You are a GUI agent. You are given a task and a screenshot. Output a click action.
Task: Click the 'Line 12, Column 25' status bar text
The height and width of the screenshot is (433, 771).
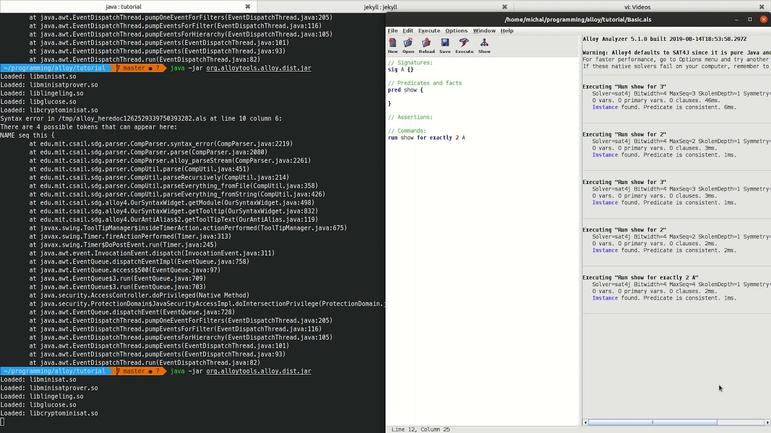tap(420, 429)
